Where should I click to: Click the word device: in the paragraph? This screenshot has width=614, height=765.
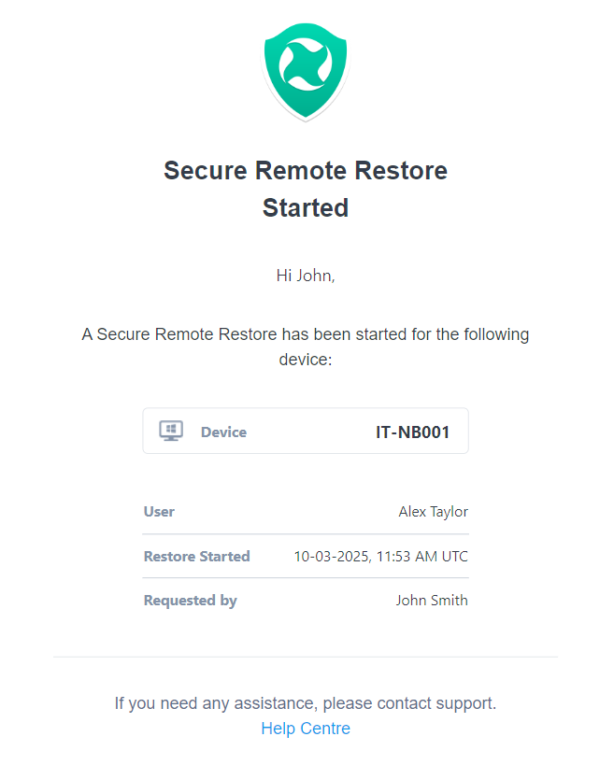306,360
